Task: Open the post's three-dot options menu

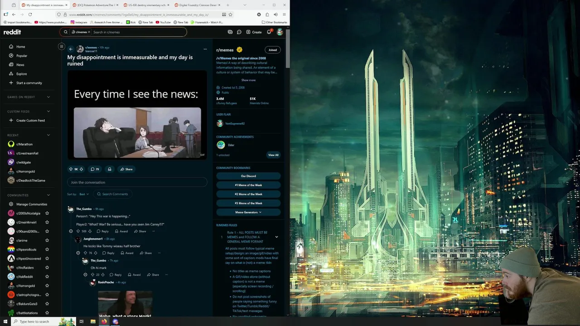Action: coord(205,49)
